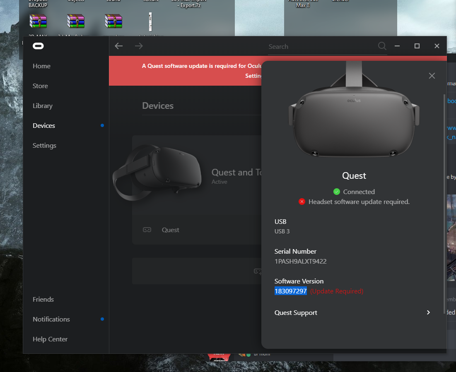Open the Home section
Viewport: 456px width, 372px height.
point(41,66)
